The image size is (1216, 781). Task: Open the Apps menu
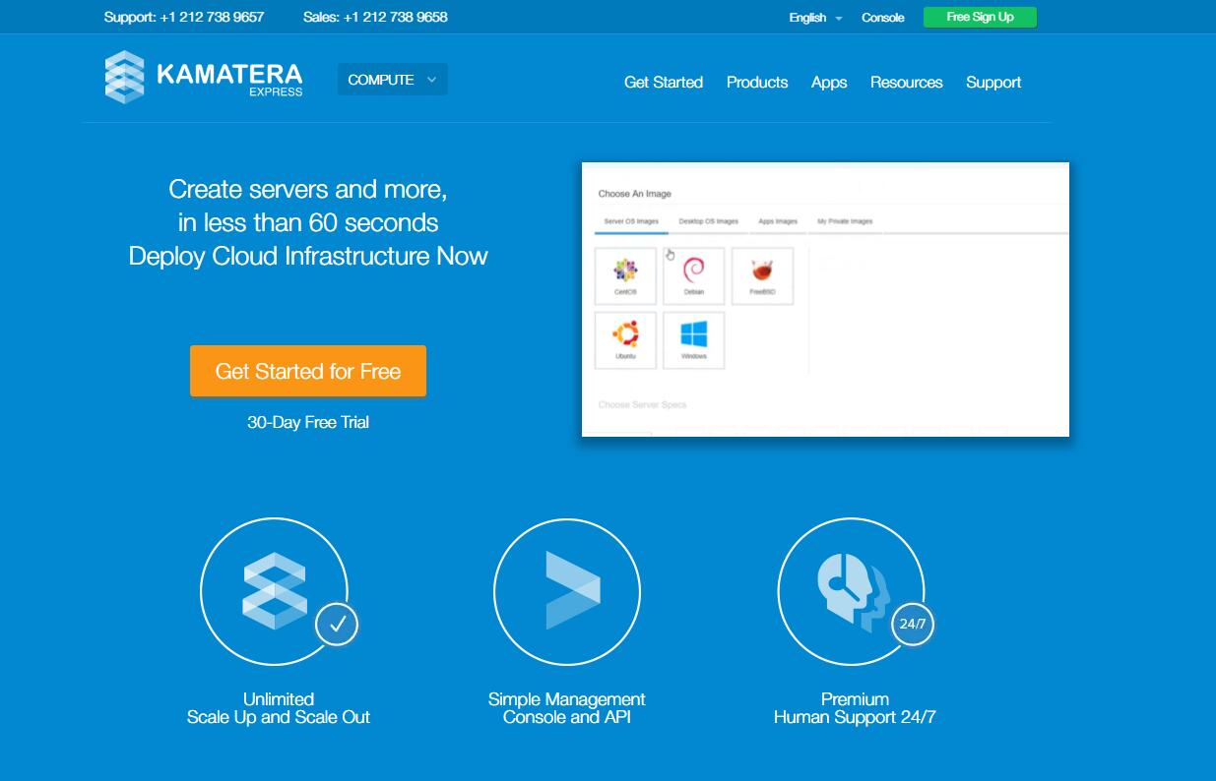(x=829, y=83)
